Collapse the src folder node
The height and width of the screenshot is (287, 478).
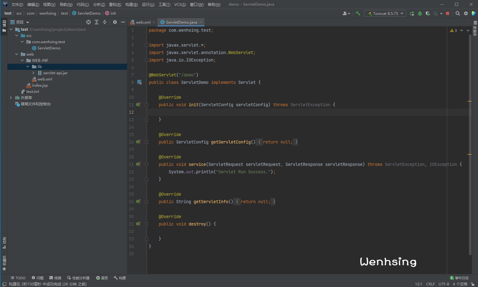click(x=16, y=35)
